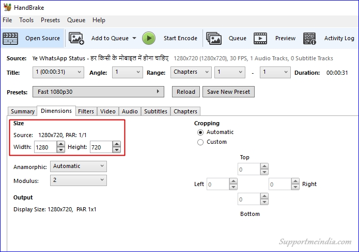
Task: Switch to the Summary tab
Action: [x=22, y=111]
